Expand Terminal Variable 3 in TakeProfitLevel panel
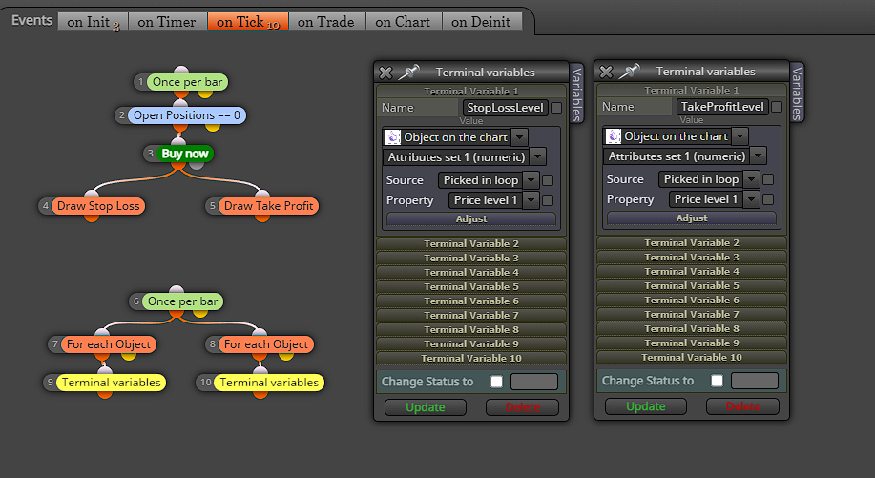This screenshot has height=478, width=875. click(x=692, y=257)
